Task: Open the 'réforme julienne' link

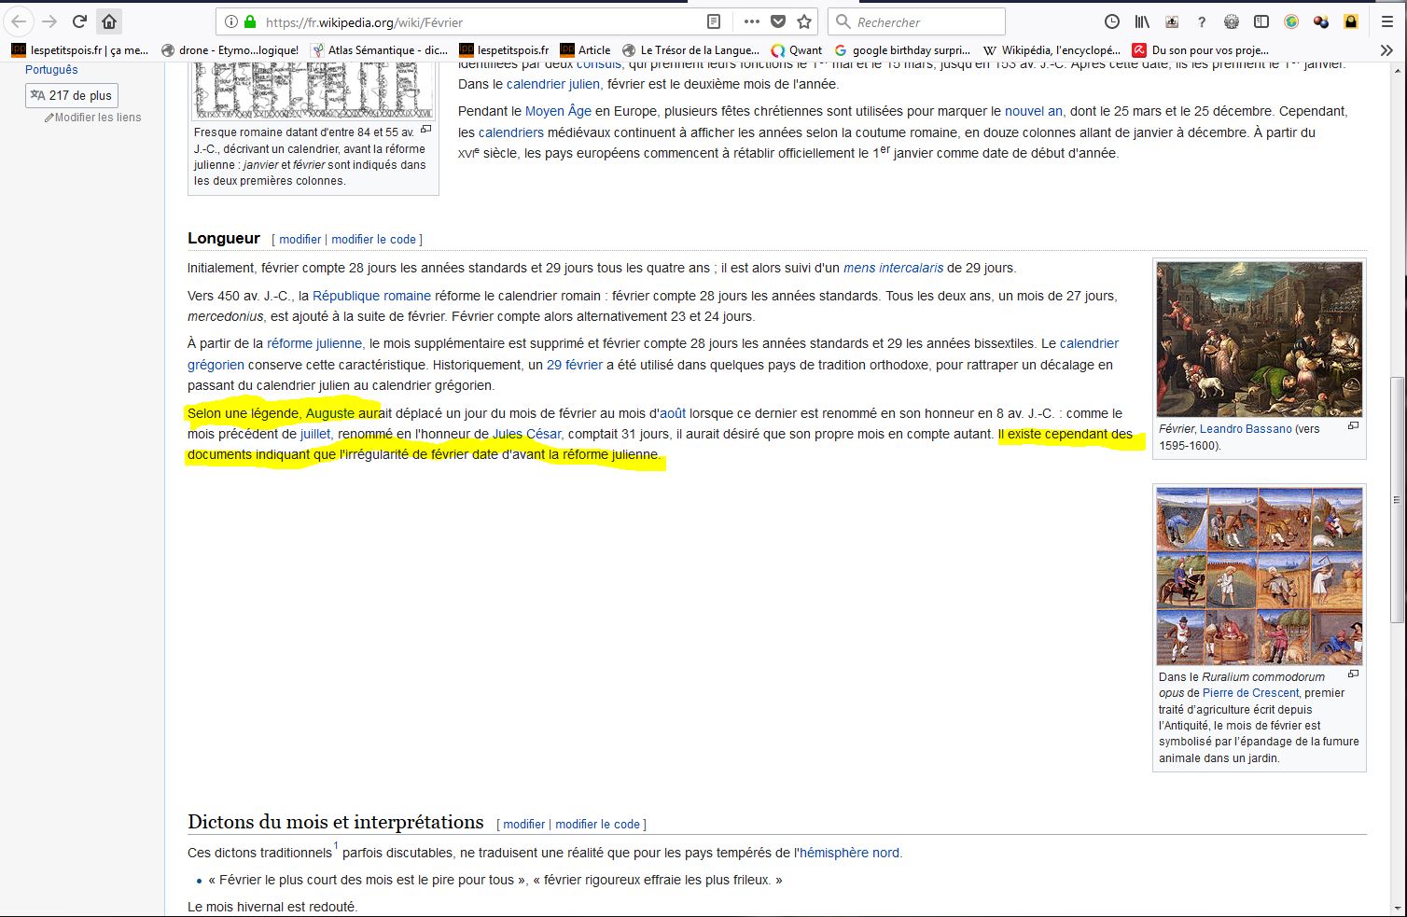Action: point(314,343)
